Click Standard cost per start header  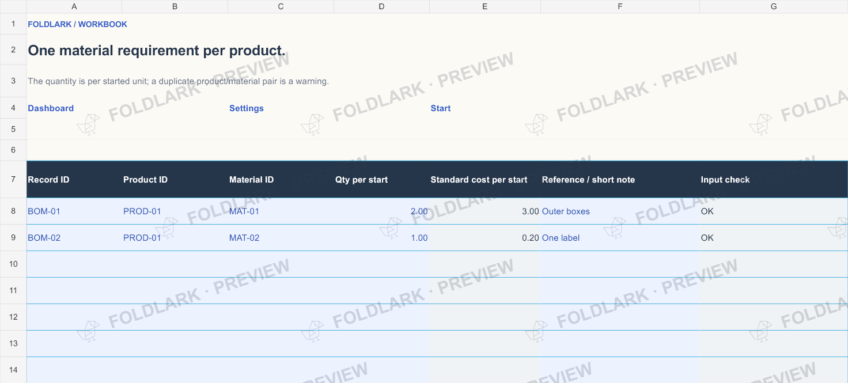pyautogui.click(x=485, y=180)
